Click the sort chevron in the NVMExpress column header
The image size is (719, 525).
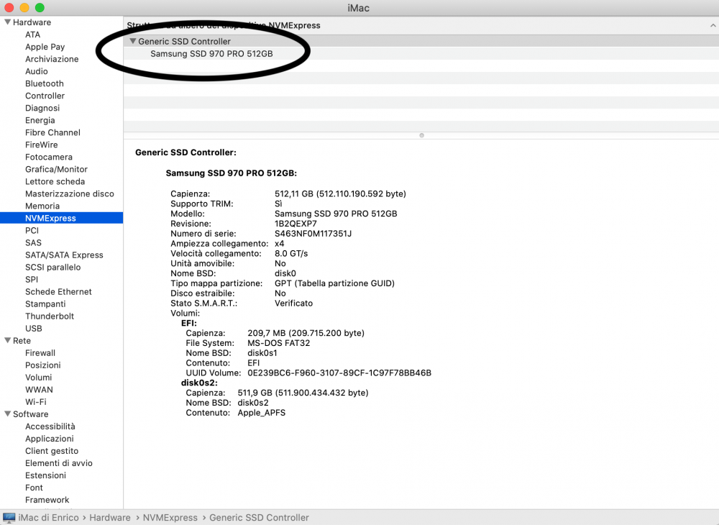click(713, 26)
